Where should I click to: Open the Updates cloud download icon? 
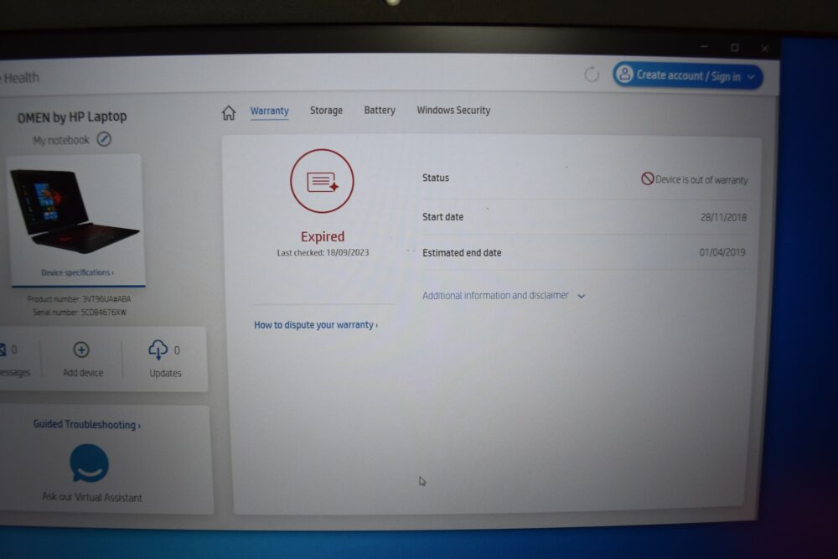point(158,350)
